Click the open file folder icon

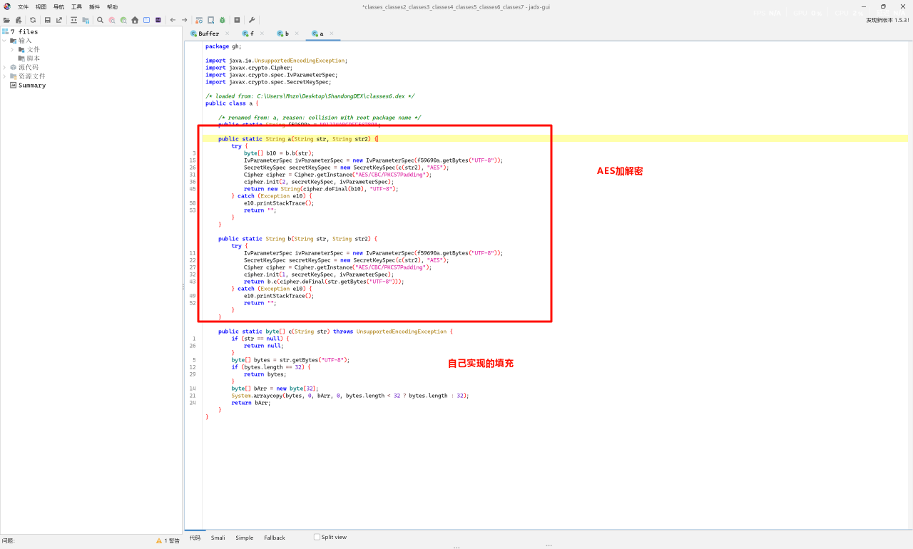pos(6,20)
